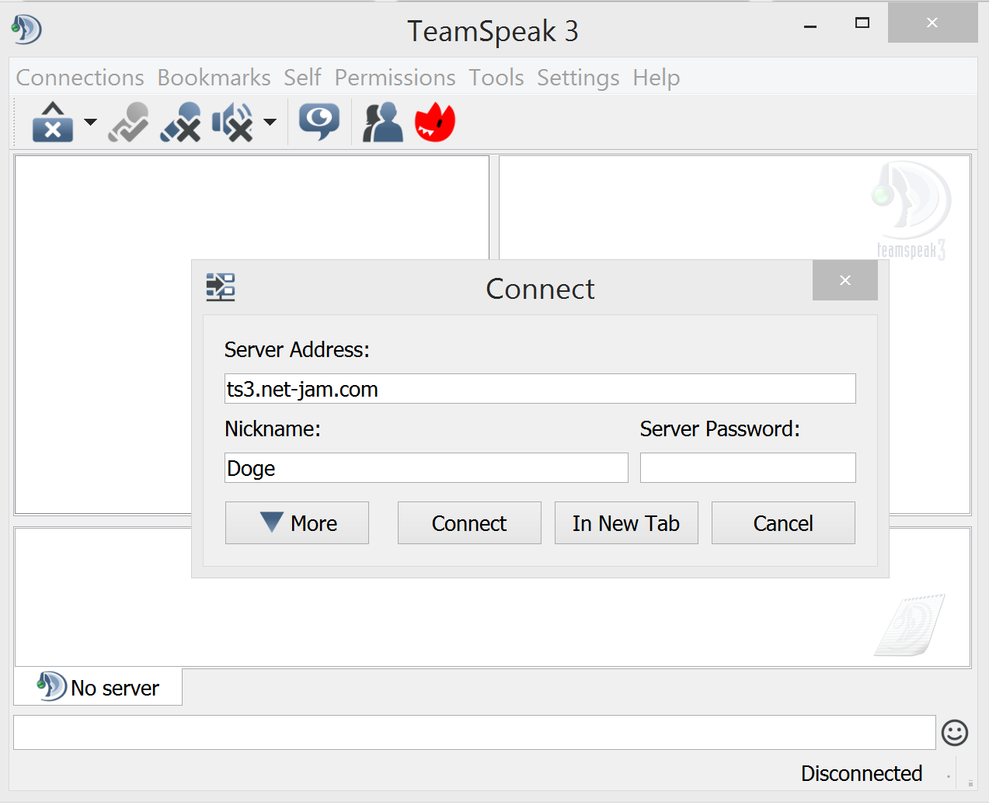Click the eye chat-bubble subscribe icon
Image resolution: width=989 pixels, height=805 pixels.
pos(319,122)
